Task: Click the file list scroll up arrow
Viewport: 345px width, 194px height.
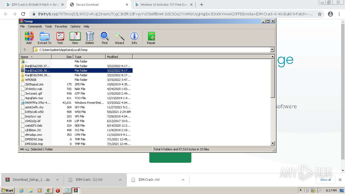Action: tap(272, 57)
